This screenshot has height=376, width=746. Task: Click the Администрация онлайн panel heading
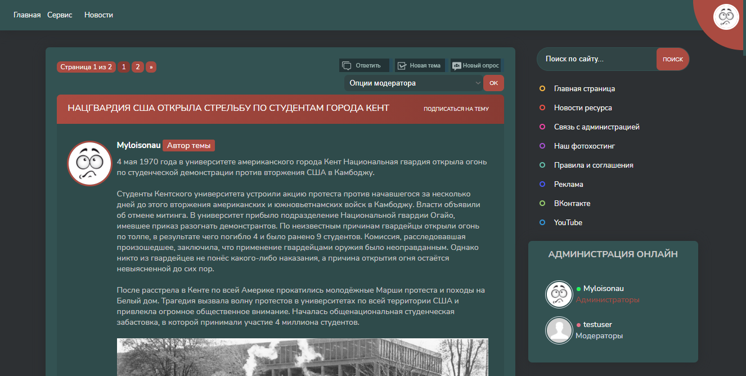[613, 254]
